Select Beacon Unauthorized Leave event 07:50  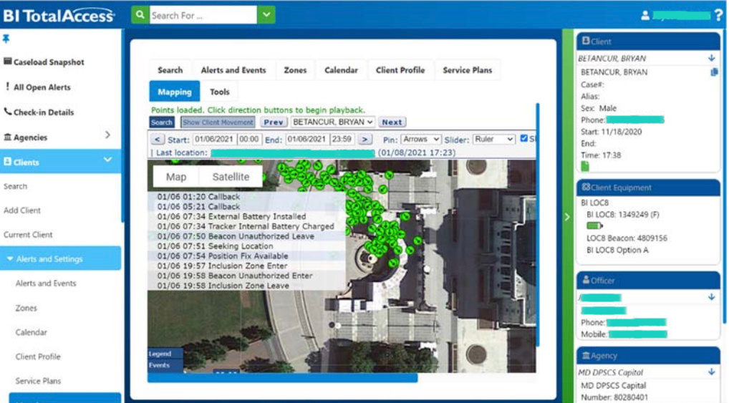coord(236,236)
